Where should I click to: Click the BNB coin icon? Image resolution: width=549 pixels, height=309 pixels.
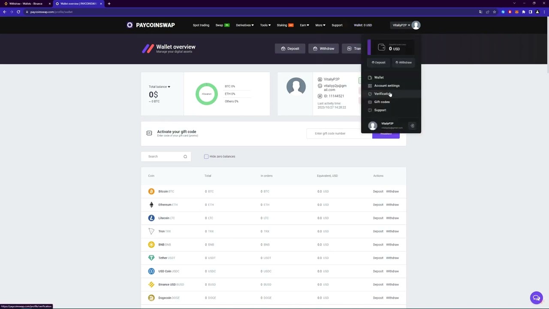[151, 245]
